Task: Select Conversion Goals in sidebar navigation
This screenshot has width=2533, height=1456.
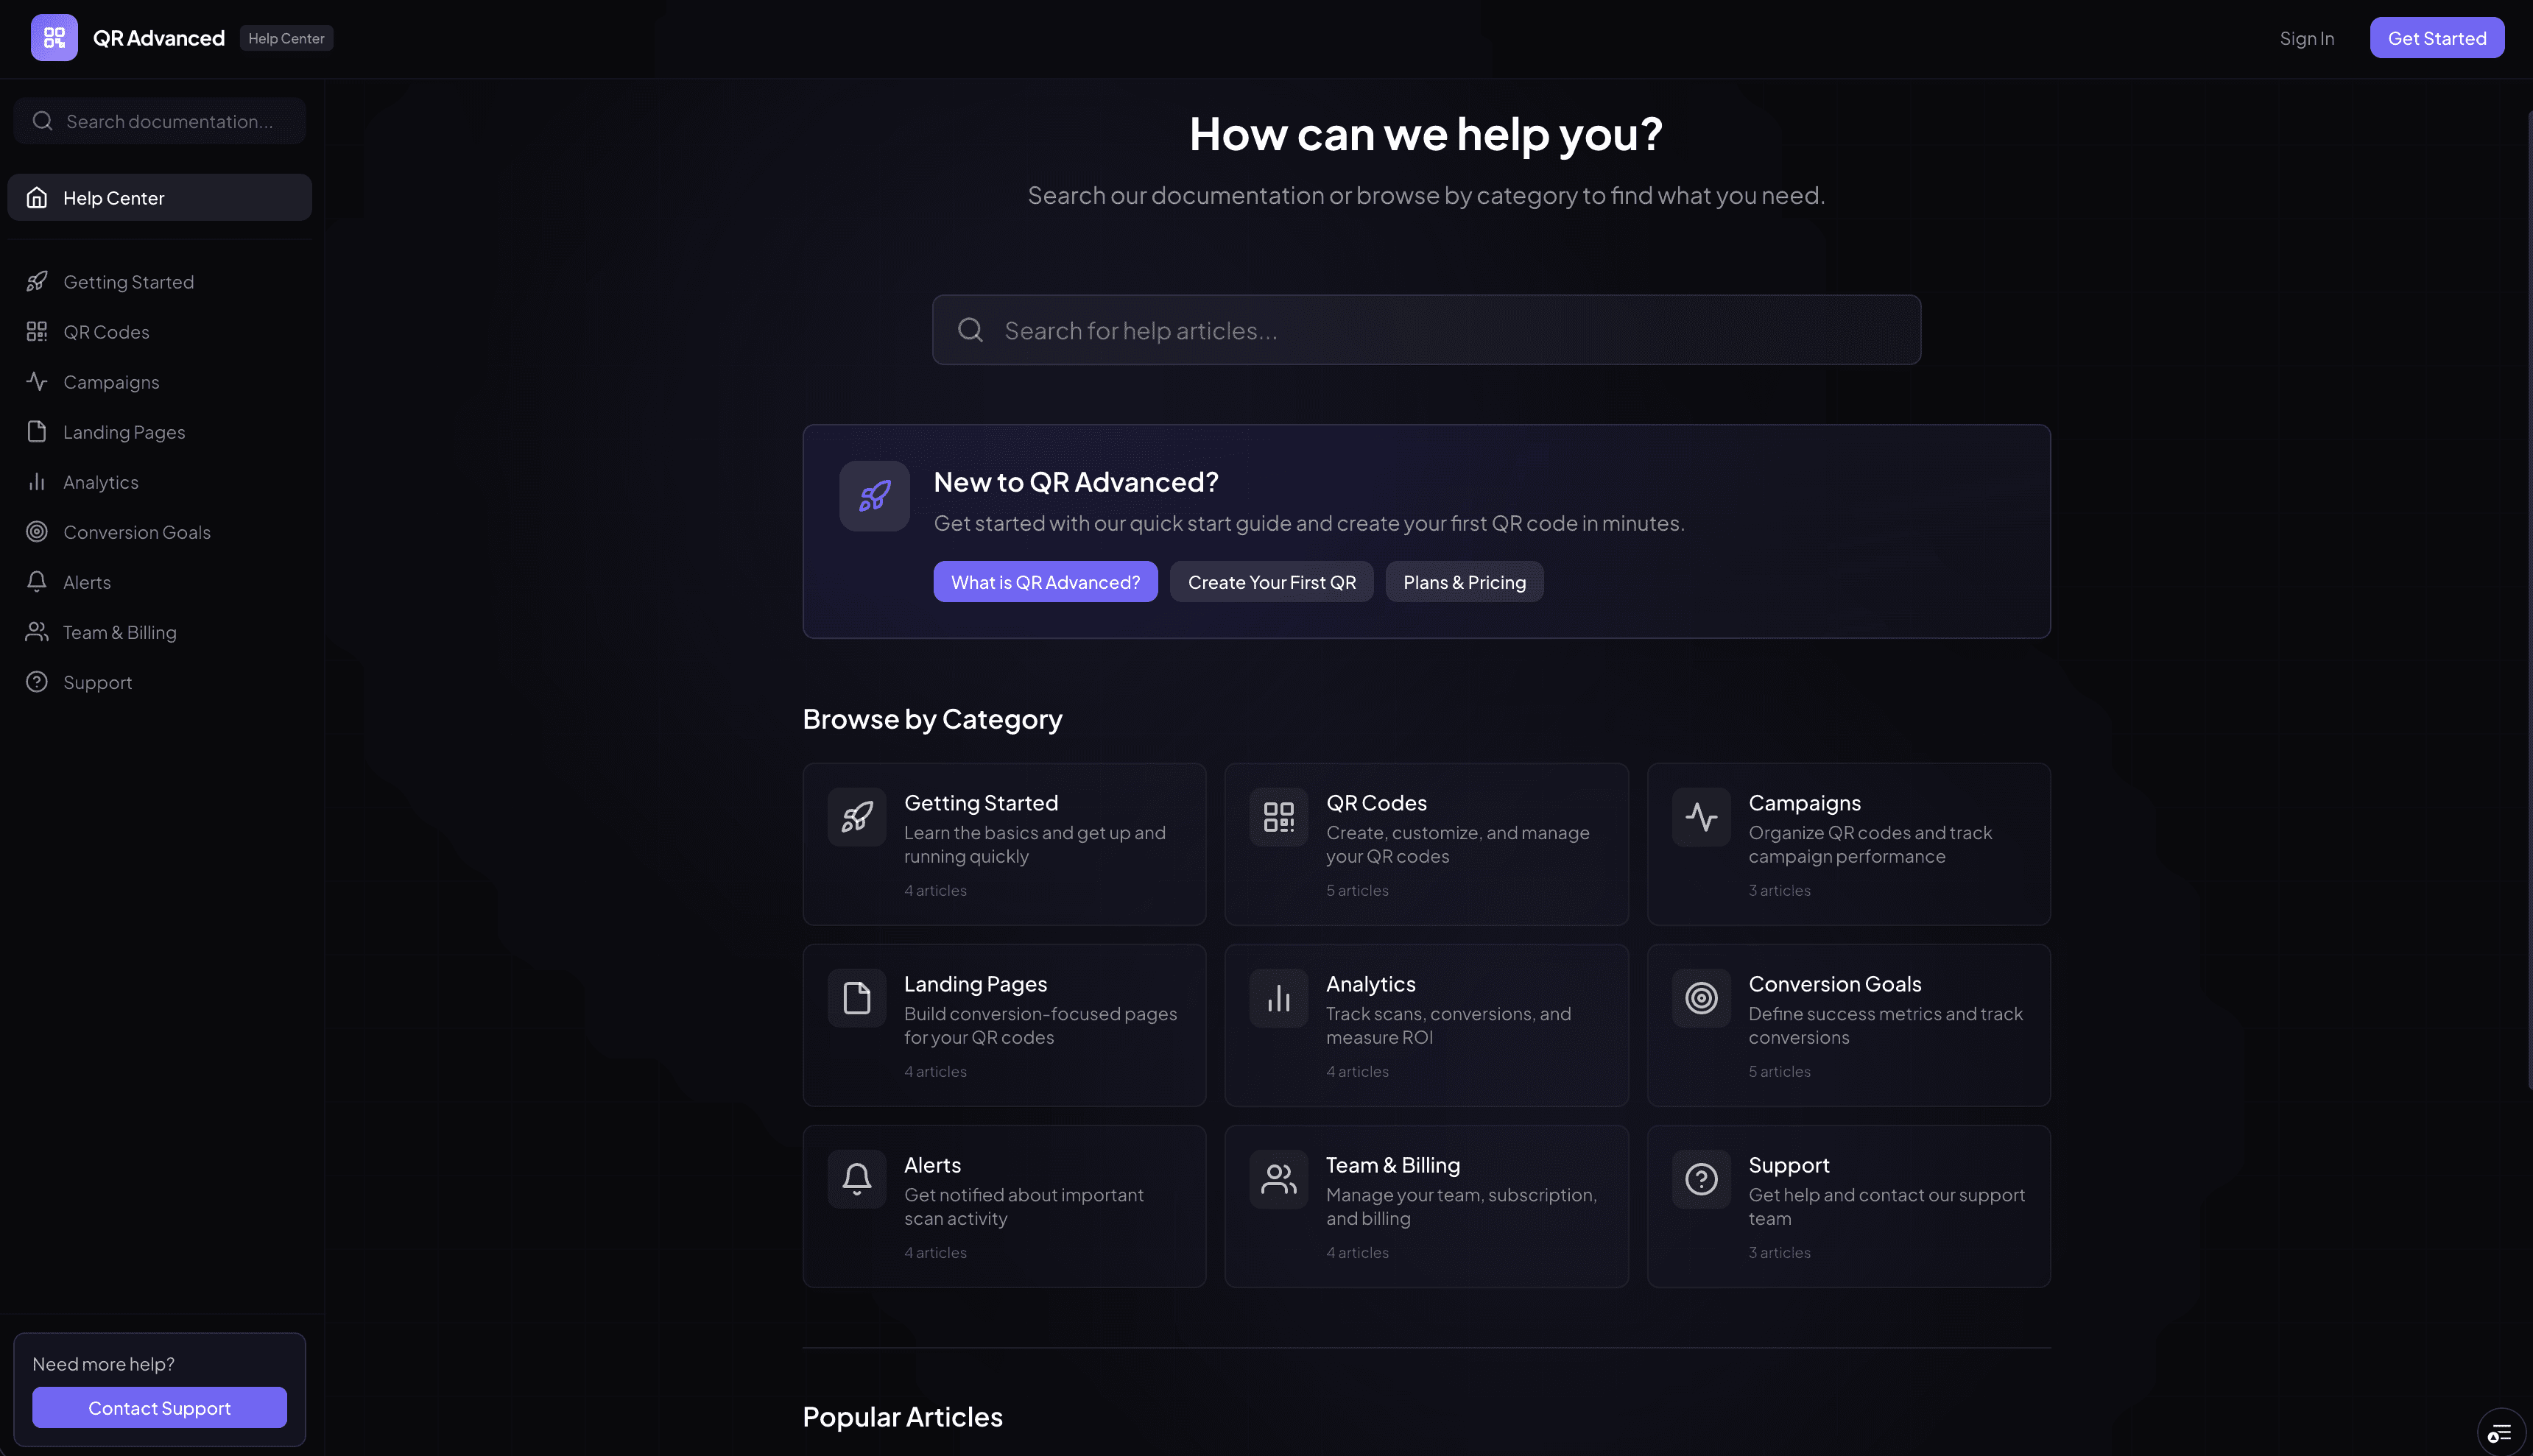Action: 136,532
